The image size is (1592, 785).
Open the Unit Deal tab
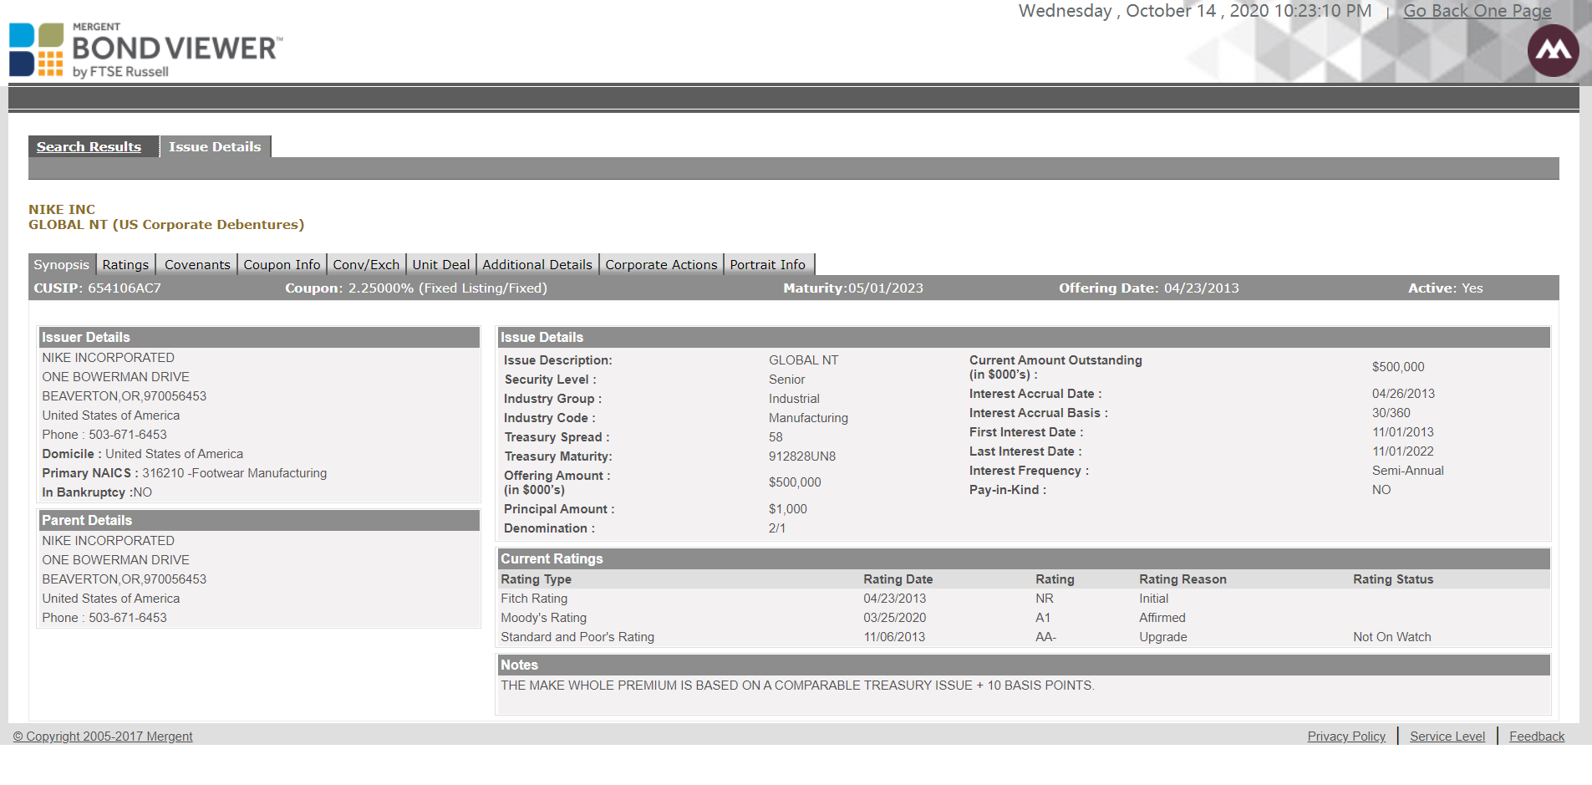tap(441, 264)
